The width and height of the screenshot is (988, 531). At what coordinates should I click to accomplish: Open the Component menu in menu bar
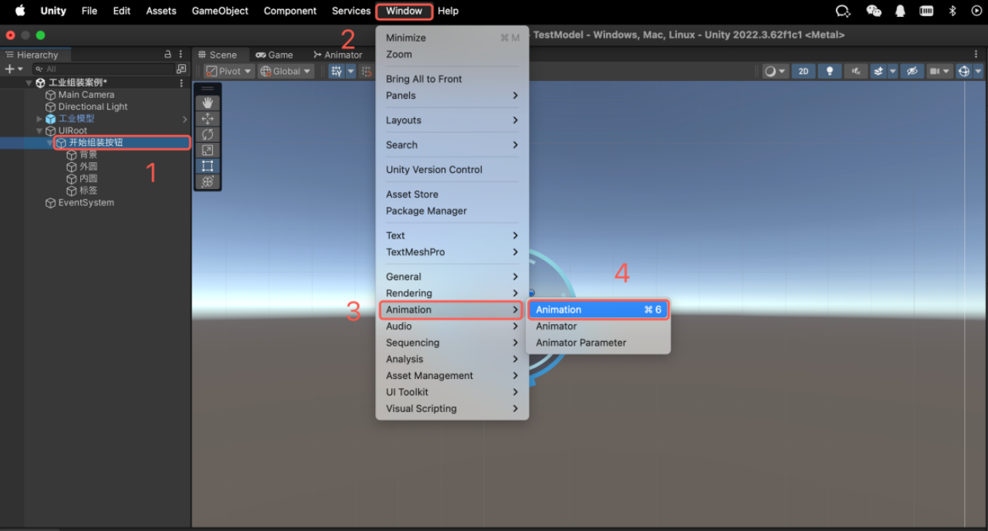290,11
